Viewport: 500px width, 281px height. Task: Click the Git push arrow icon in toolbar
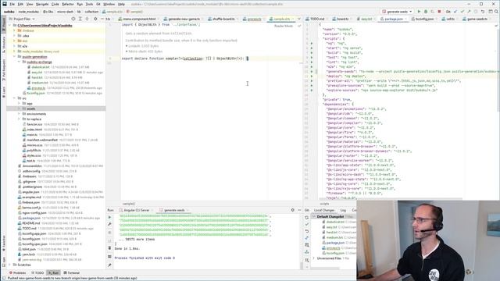tap(469, 12)
